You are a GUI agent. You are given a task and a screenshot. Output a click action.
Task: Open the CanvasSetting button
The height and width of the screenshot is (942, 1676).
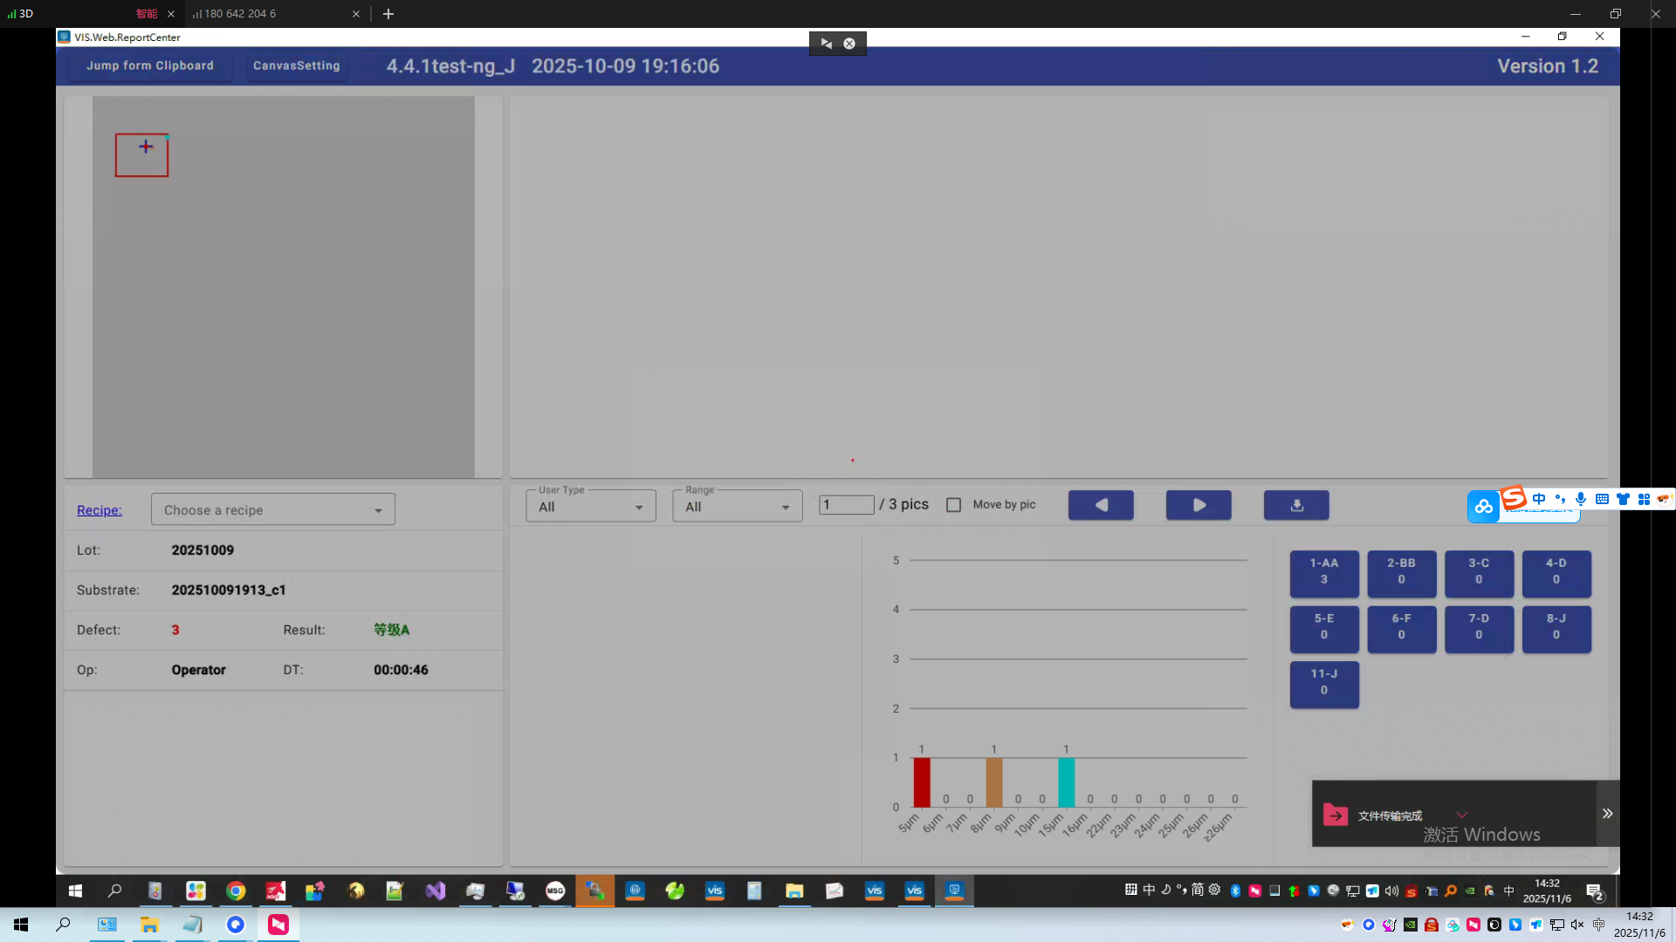pyautogui.click(x=296, y=65)
